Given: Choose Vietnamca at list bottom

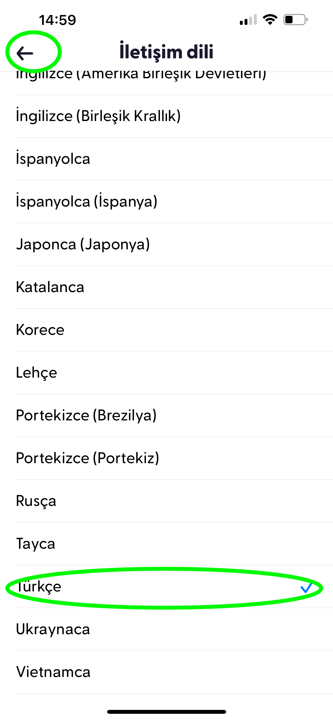Looking at the screenshot, I should click(53, 672).
